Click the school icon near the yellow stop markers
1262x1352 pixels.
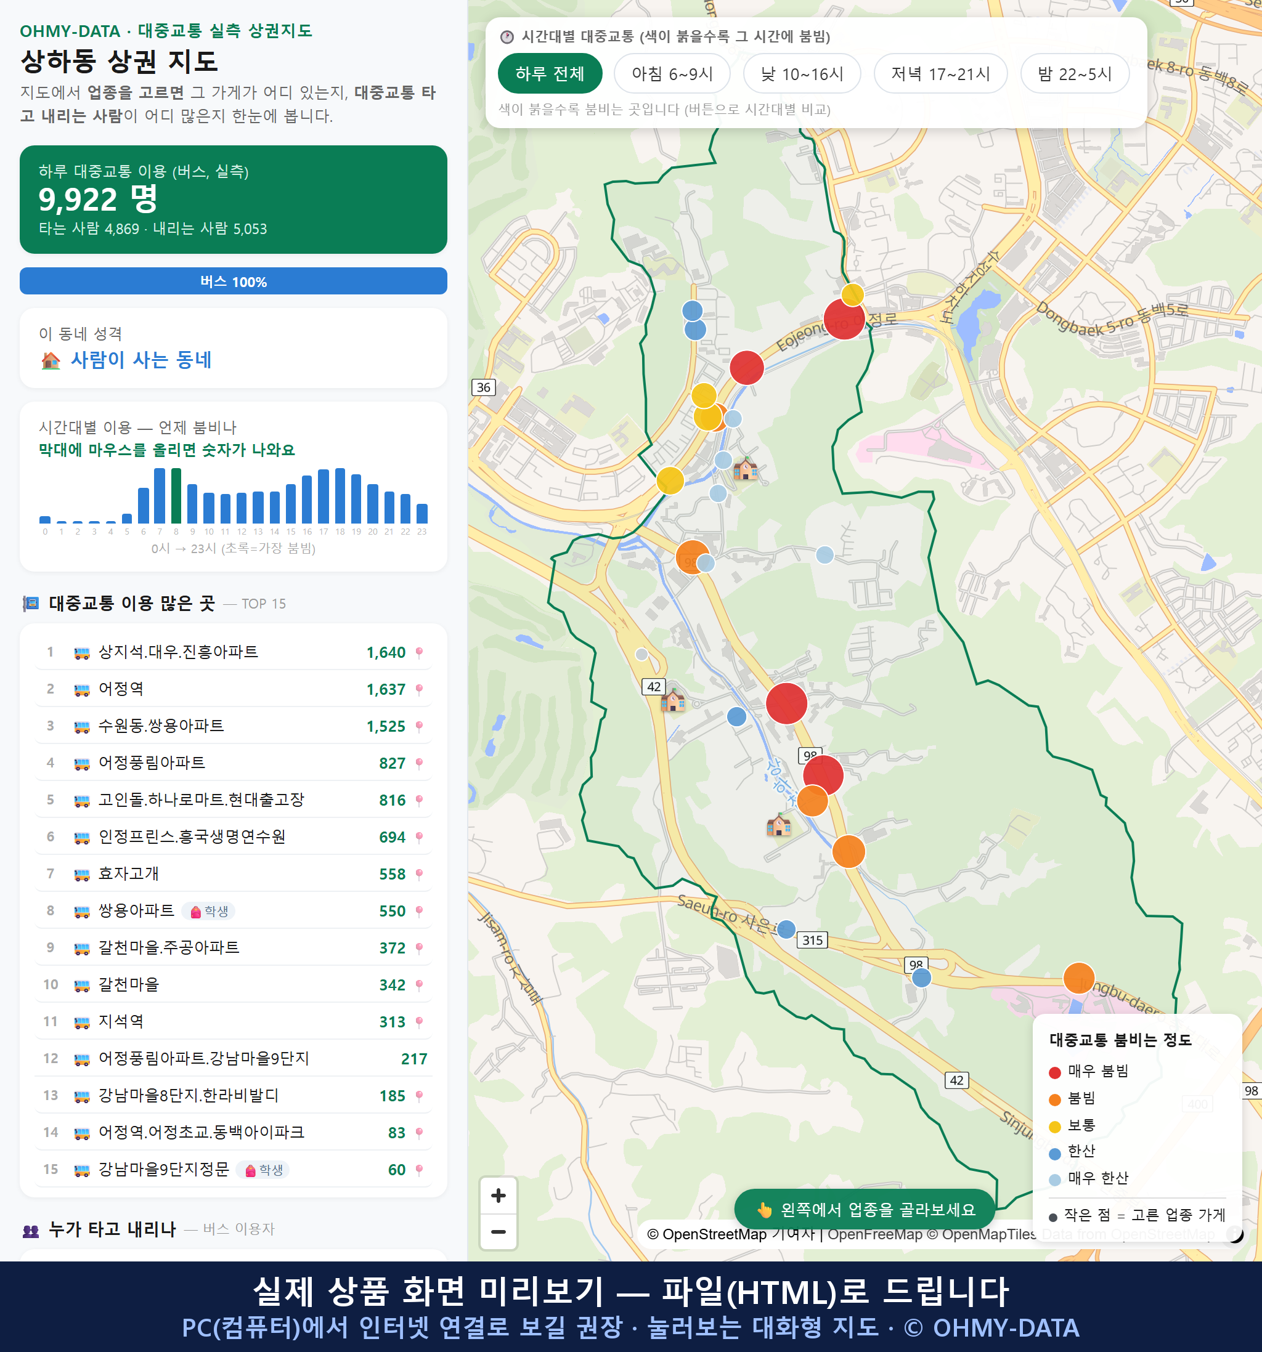point(746,468)
